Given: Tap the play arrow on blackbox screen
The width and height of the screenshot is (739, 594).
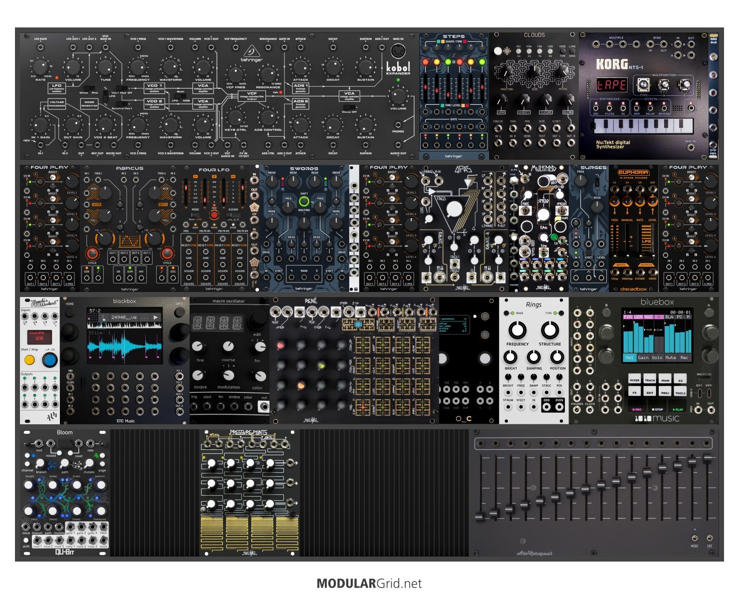Looking at the screenshot, I should [156, 317].
